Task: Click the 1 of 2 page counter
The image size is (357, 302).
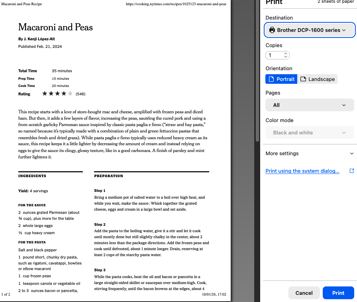Action: [6, 294]
